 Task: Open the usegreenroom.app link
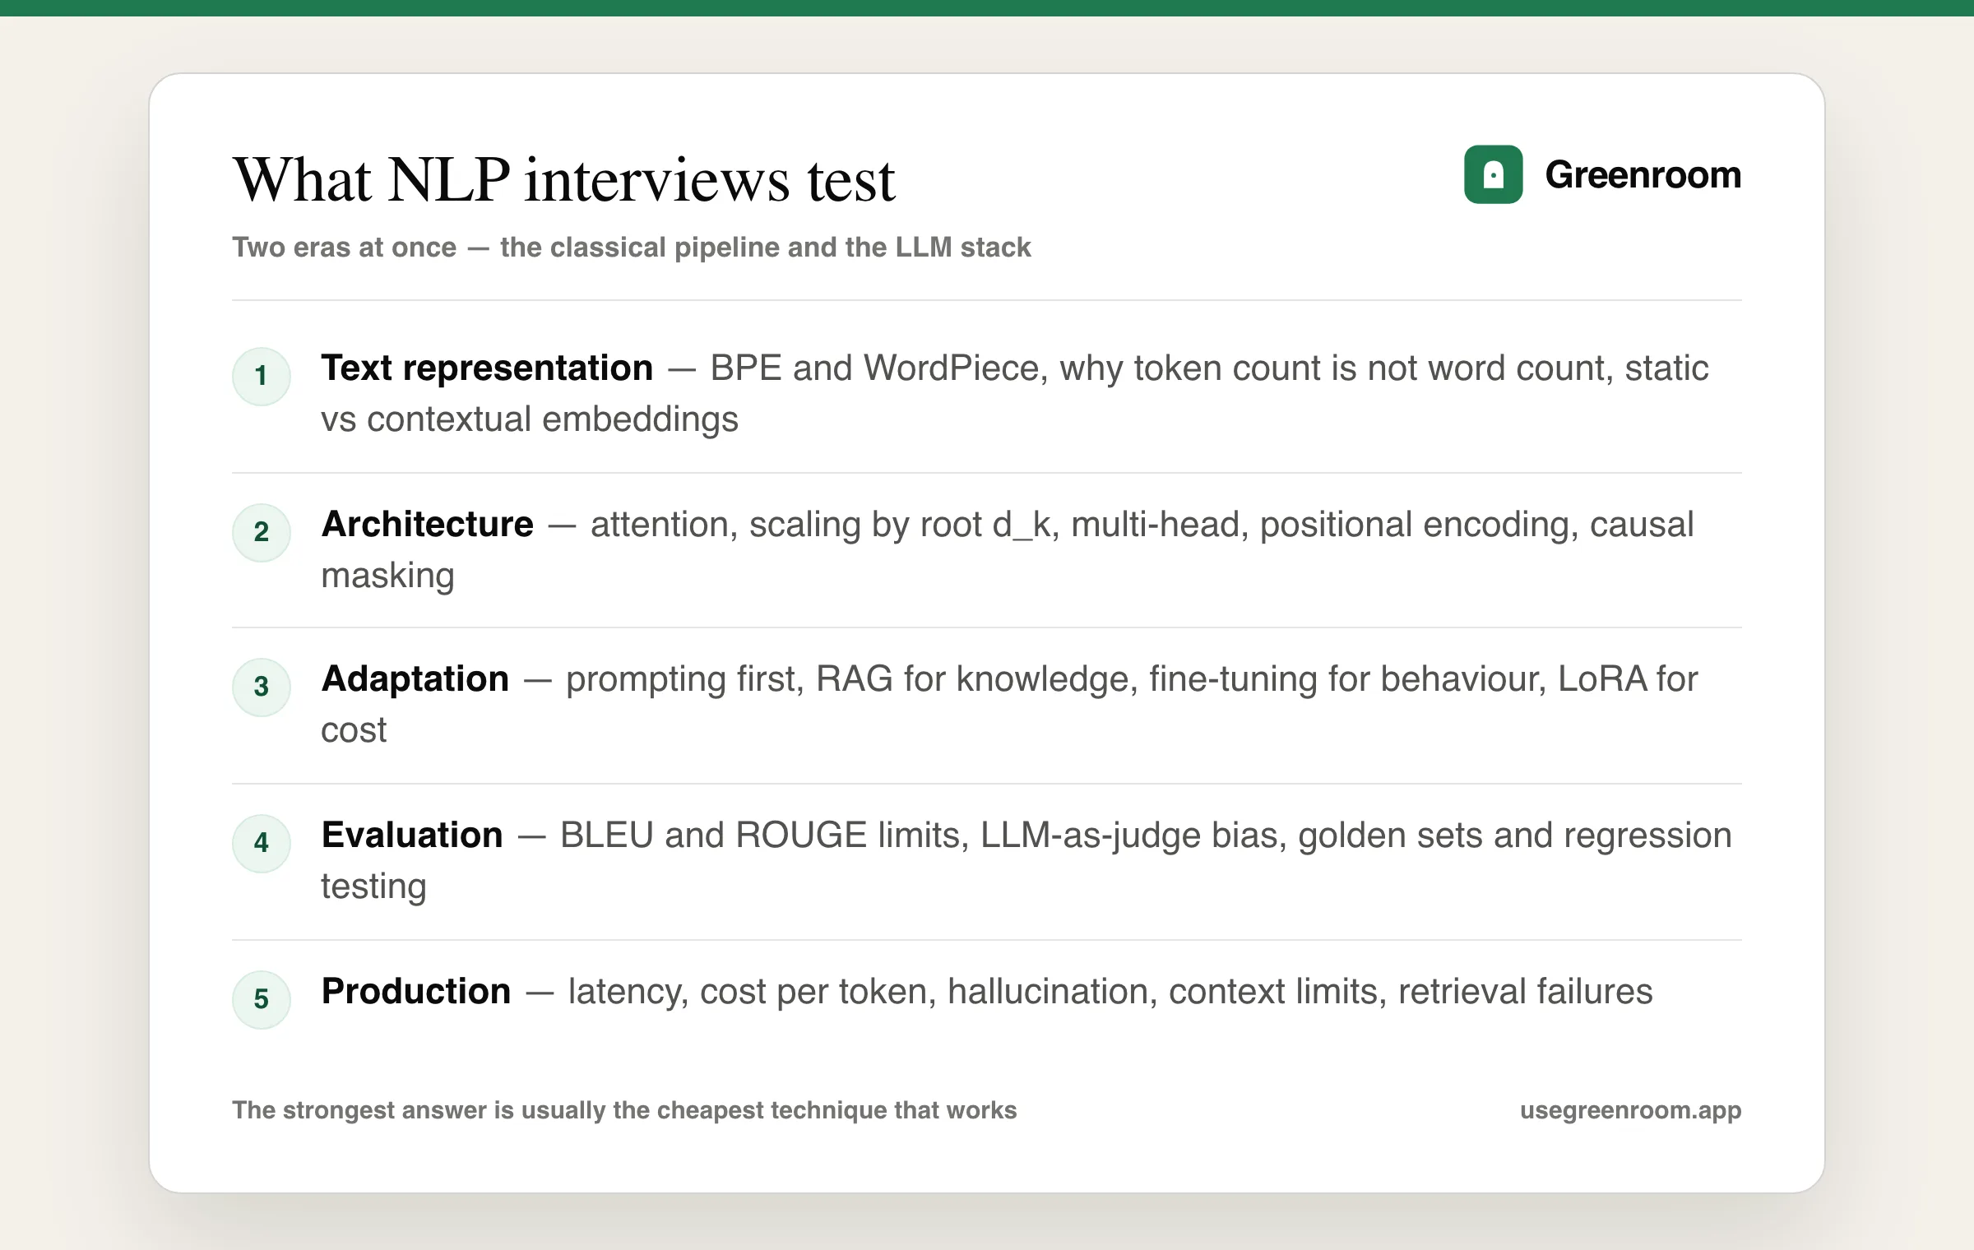pos(1630,1110)
